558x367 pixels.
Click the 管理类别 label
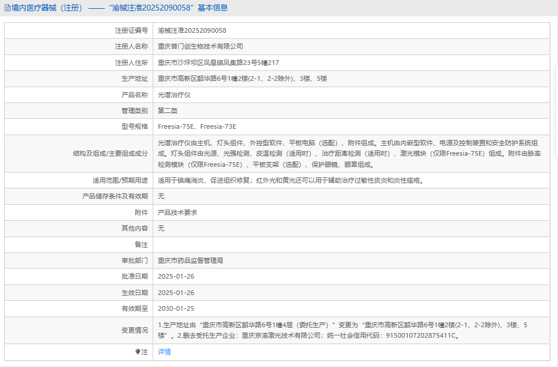(135, 111)
